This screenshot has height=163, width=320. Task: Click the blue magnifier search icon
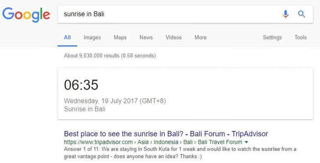pos(302,14)
